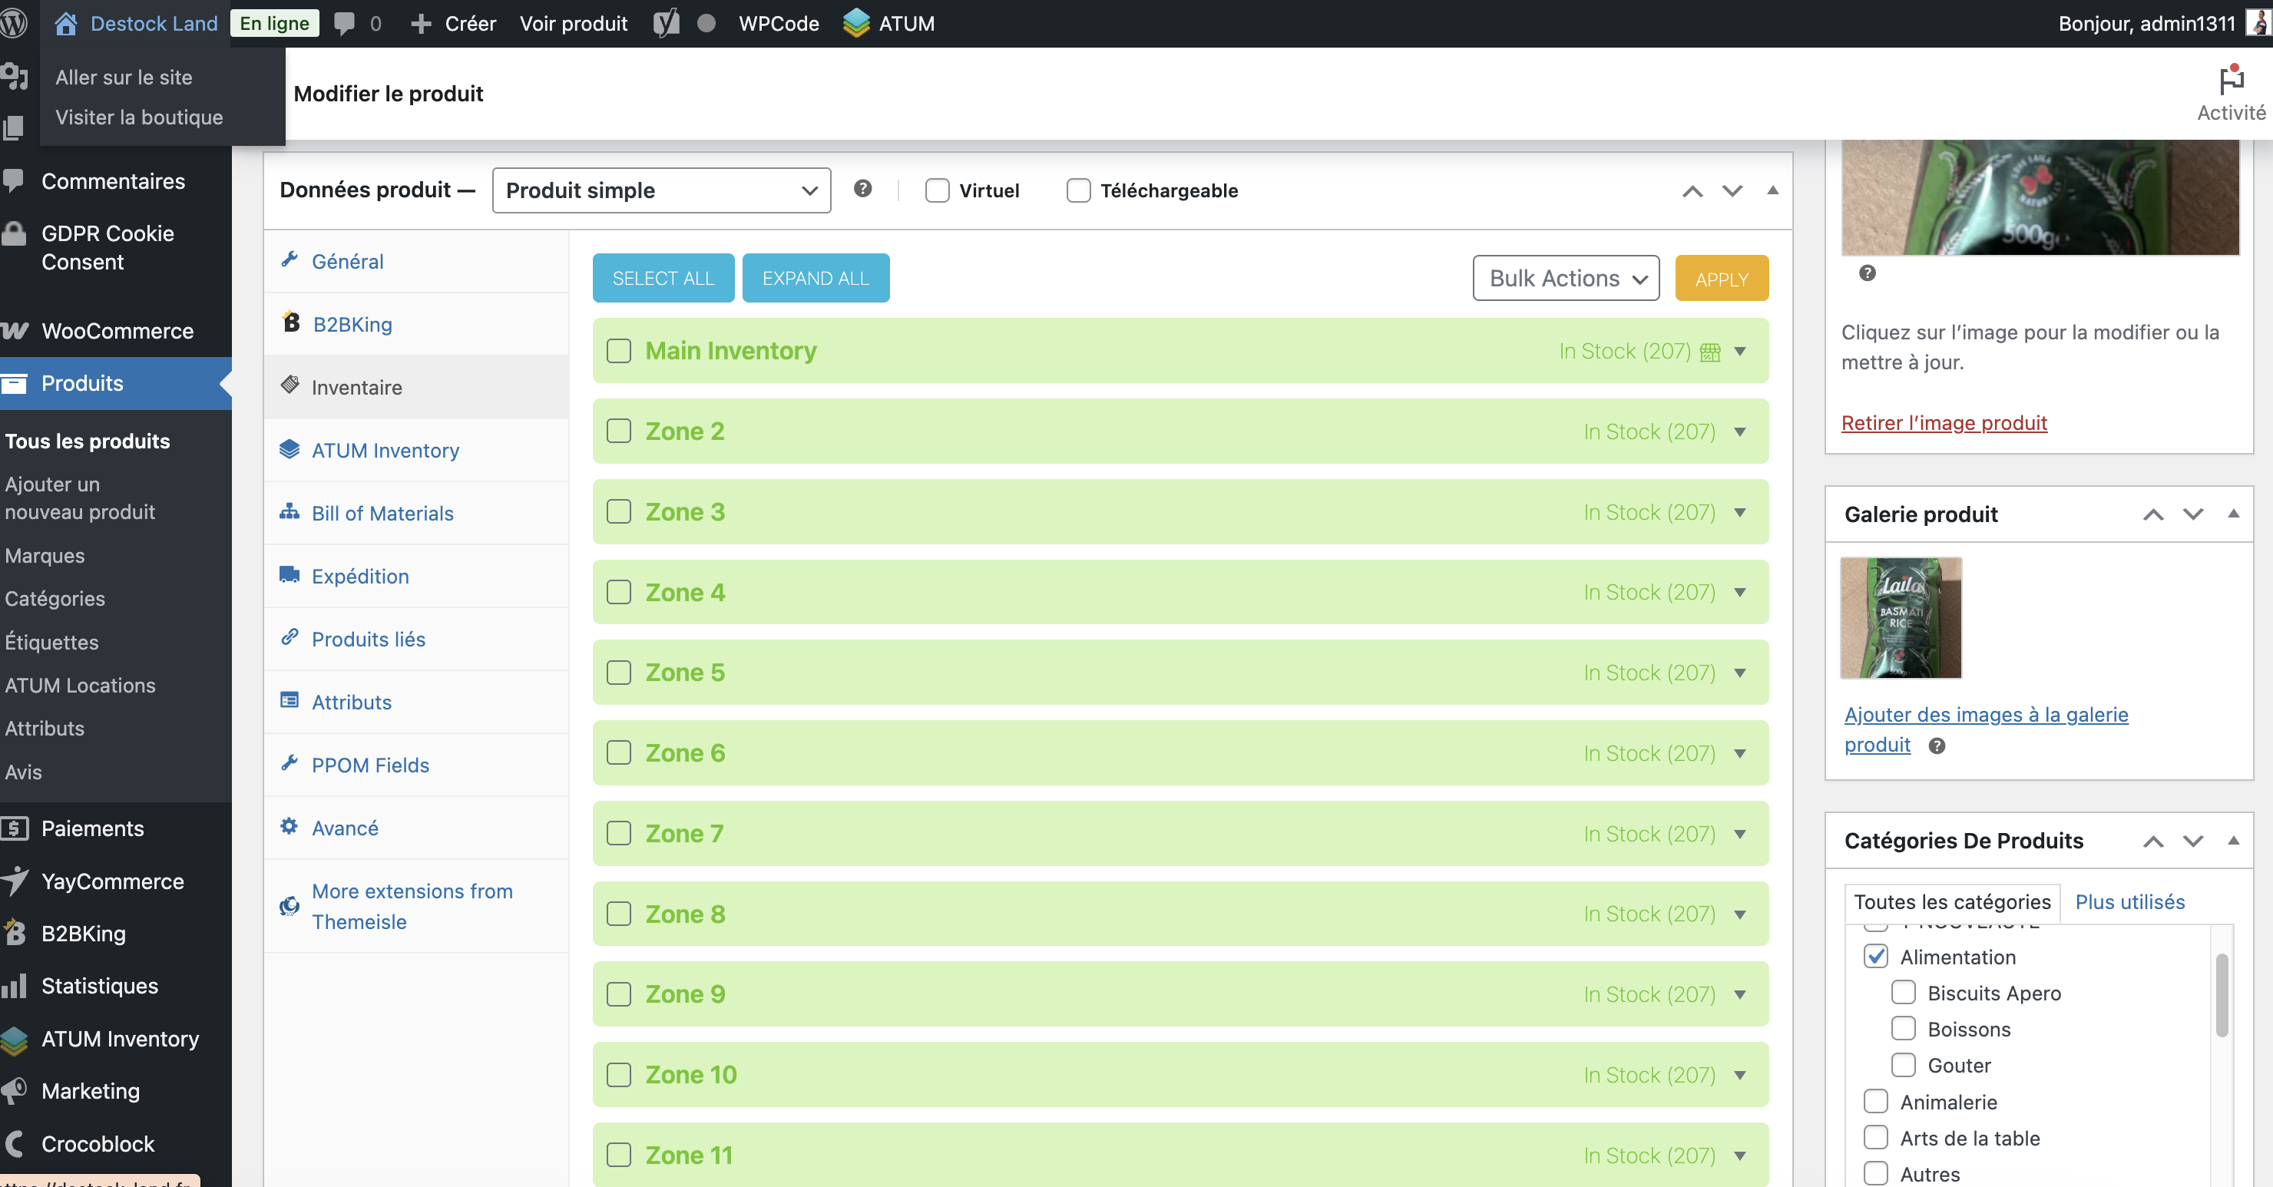
Task: Move Catégories De Produits panel down
Action: pyautogui.click(x=2192, y=841)
